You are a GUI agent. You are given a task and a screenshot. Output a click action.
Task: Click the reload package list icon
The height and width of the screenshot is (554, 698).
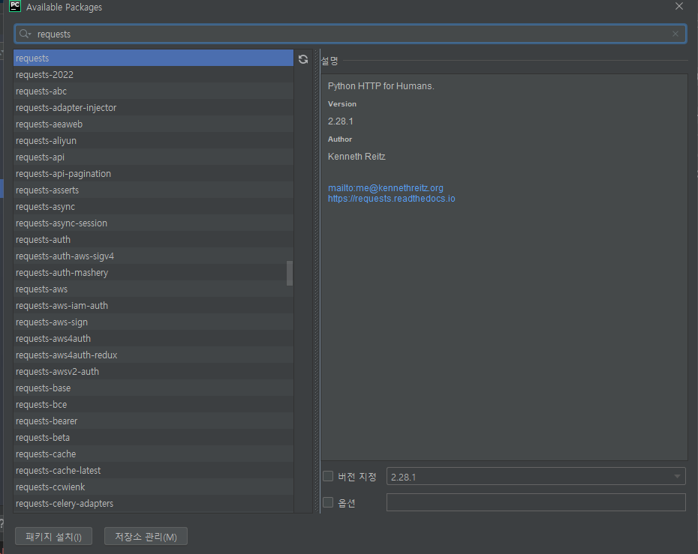[x=303, y=59]
